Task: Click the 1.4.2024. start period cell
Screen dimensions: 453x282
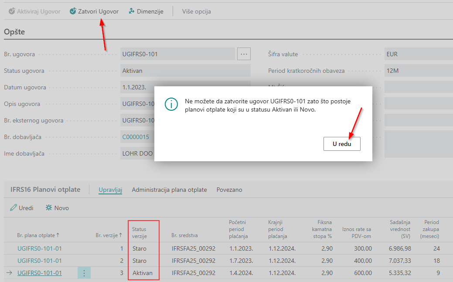Action: (242, 273)
